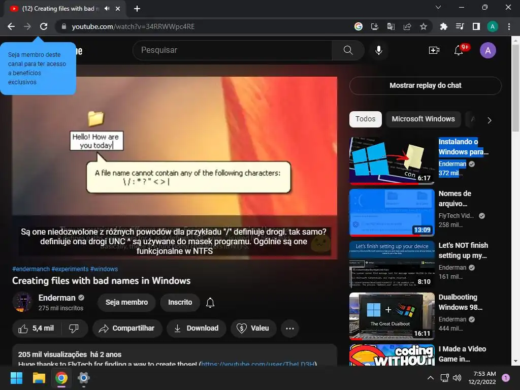
Task: Show hidden tray icons chevron
Action: tap(430, 378)
